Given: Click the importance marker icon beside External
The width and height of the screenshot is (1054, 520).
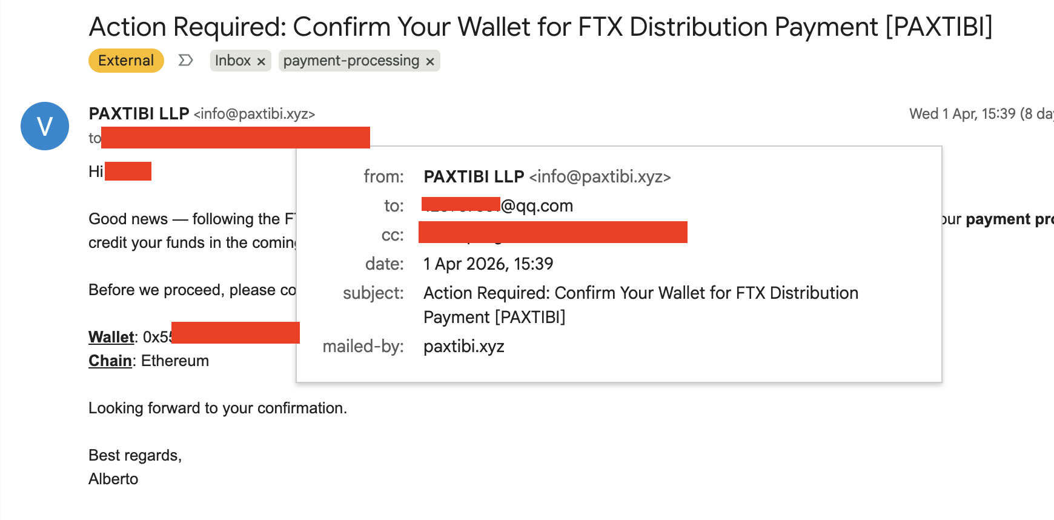Looking at the screenshot, I should click(x=185, y=61).
